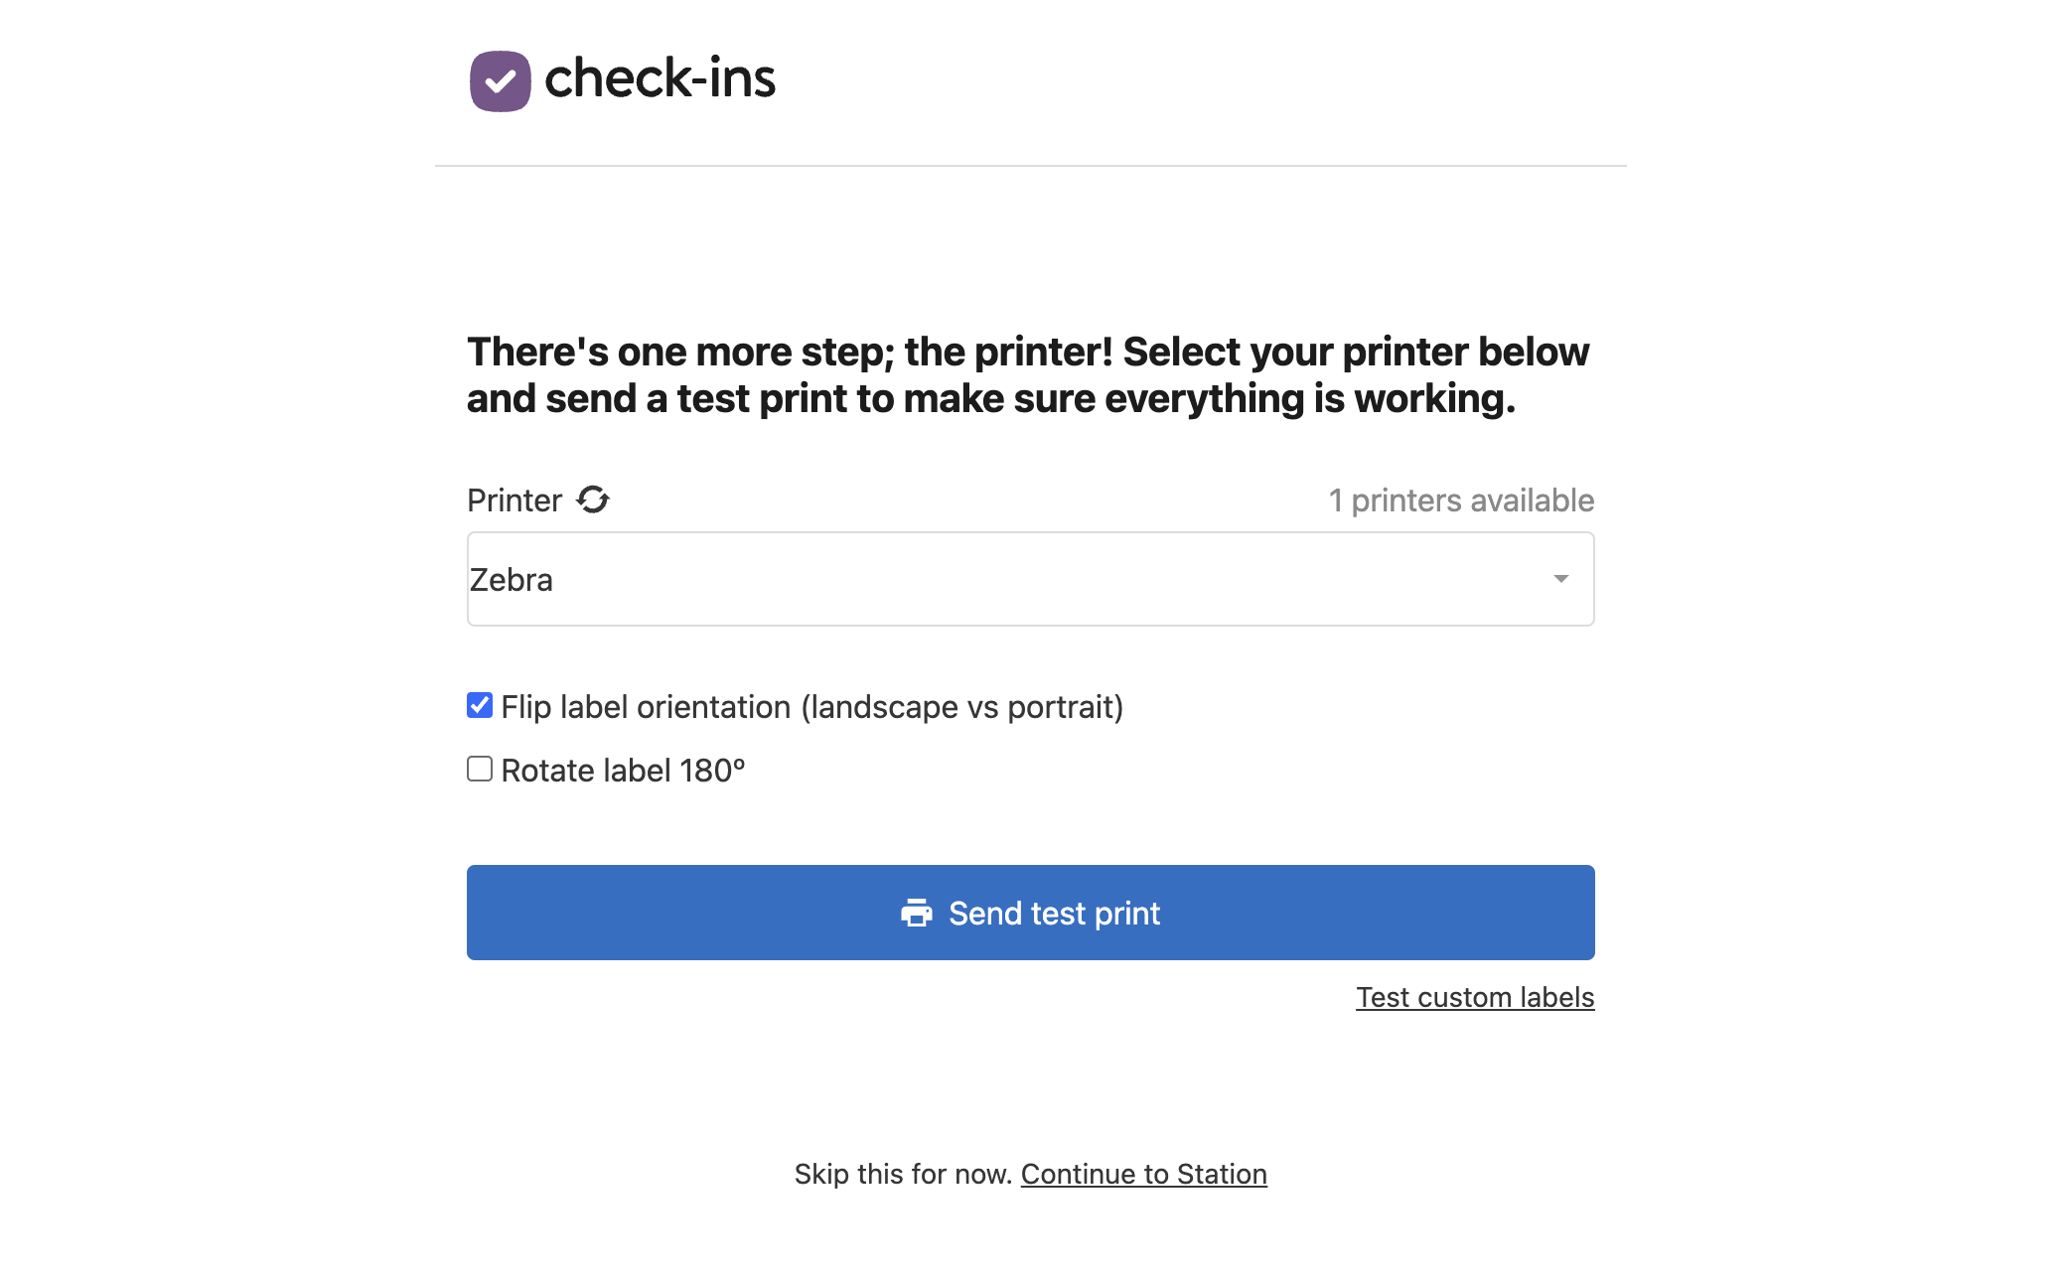This screenshot has width=2062, height=1279.
Task: Click the 1 printers available status text
Action: 1461,500
